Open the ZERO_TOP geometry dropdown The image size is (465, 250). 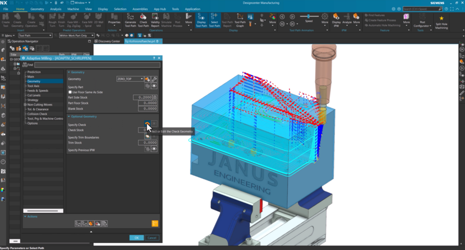tap(130, 79)
